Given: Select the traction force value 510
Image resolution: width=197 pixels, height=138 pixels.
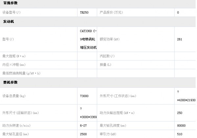Looking at the screenshot, I should [x=180, y=134].
